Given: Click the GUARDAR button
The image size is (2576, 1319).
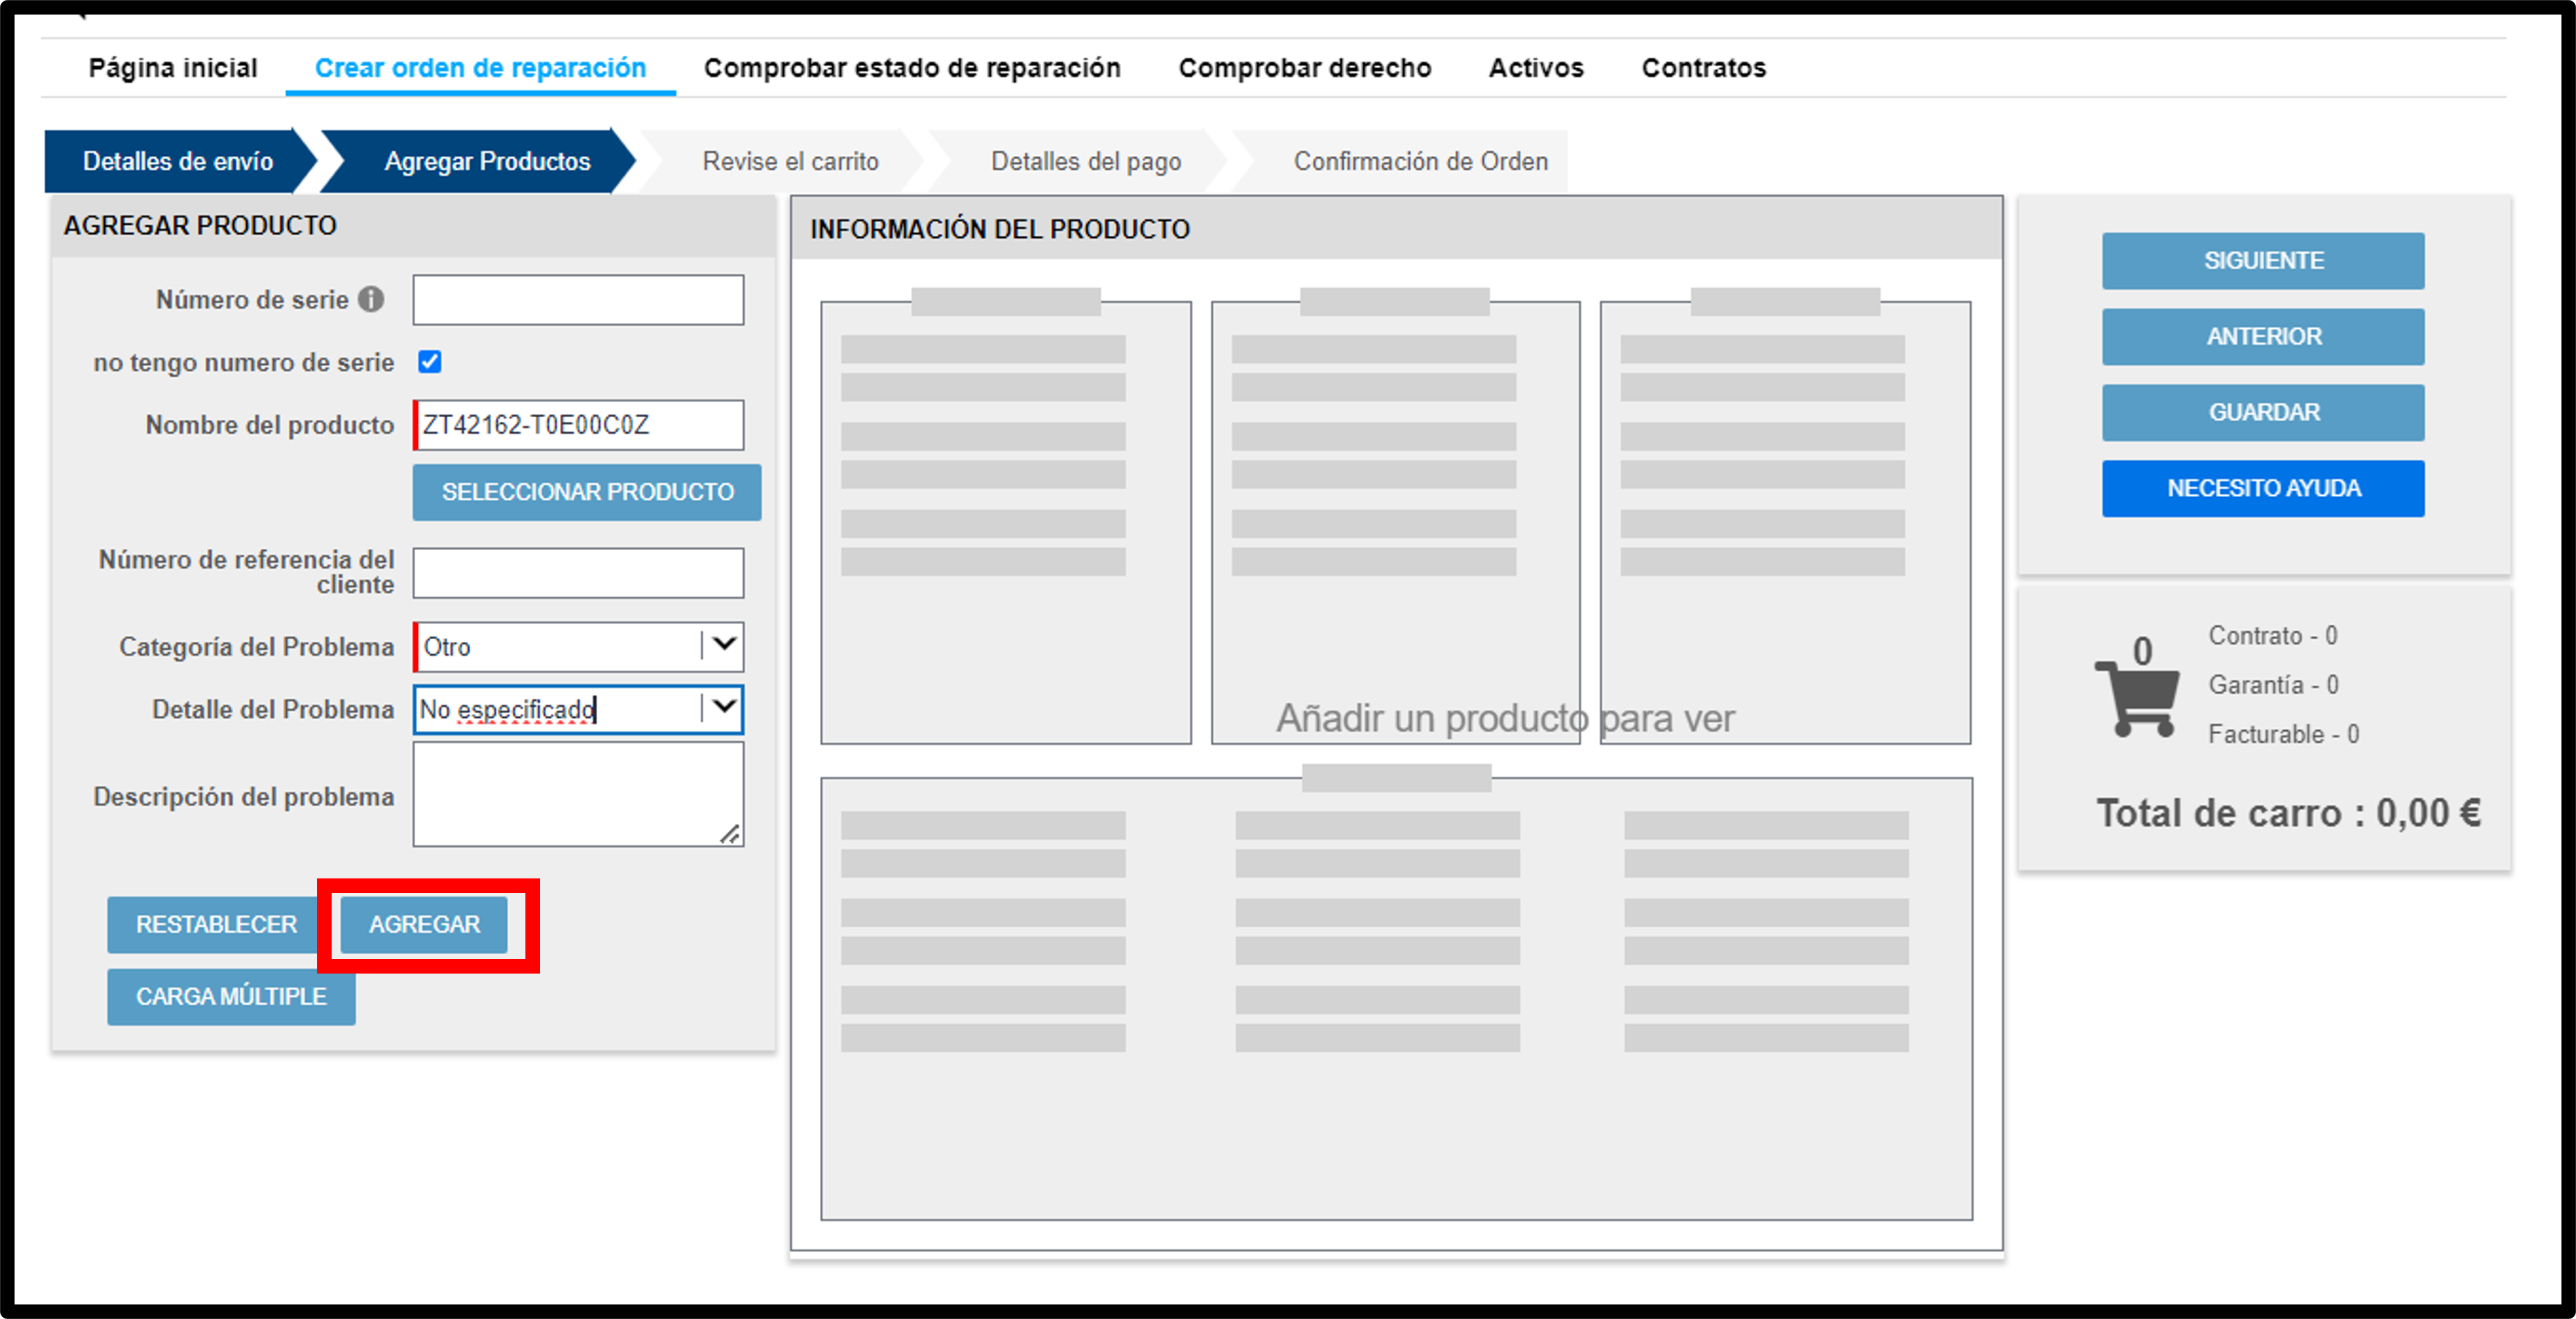Looking at the screenshot, I should pyautogui.click(x=2263, y=412).
